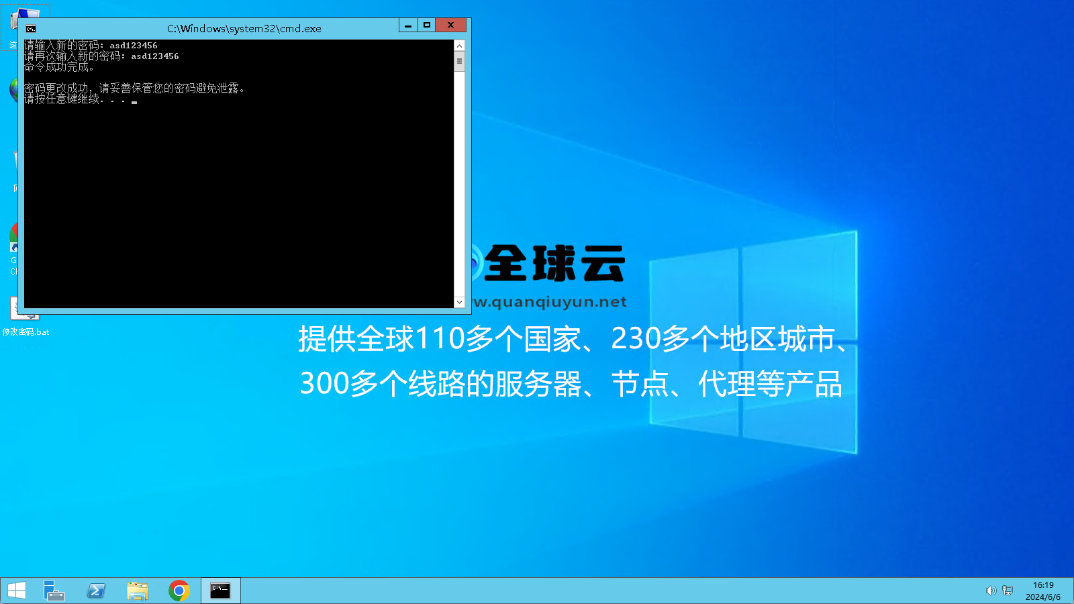This screenshot has height=604, width=1074.
Task: Maximize the cmd.exe window
Action: click(x=426, y=26)
